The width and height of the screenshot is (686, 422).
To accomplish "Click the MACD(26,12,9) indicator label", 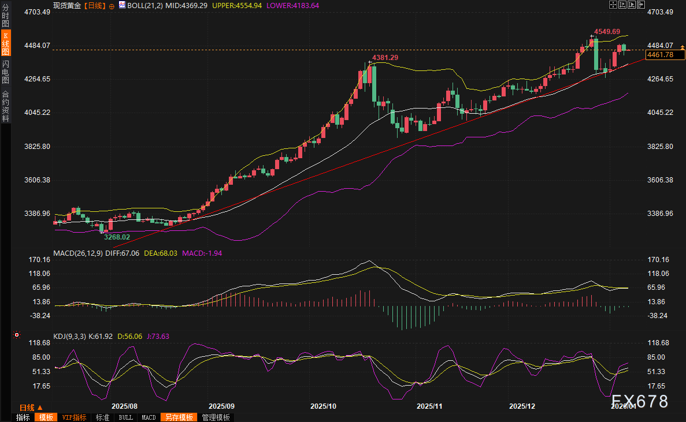I will coord(77,253).
